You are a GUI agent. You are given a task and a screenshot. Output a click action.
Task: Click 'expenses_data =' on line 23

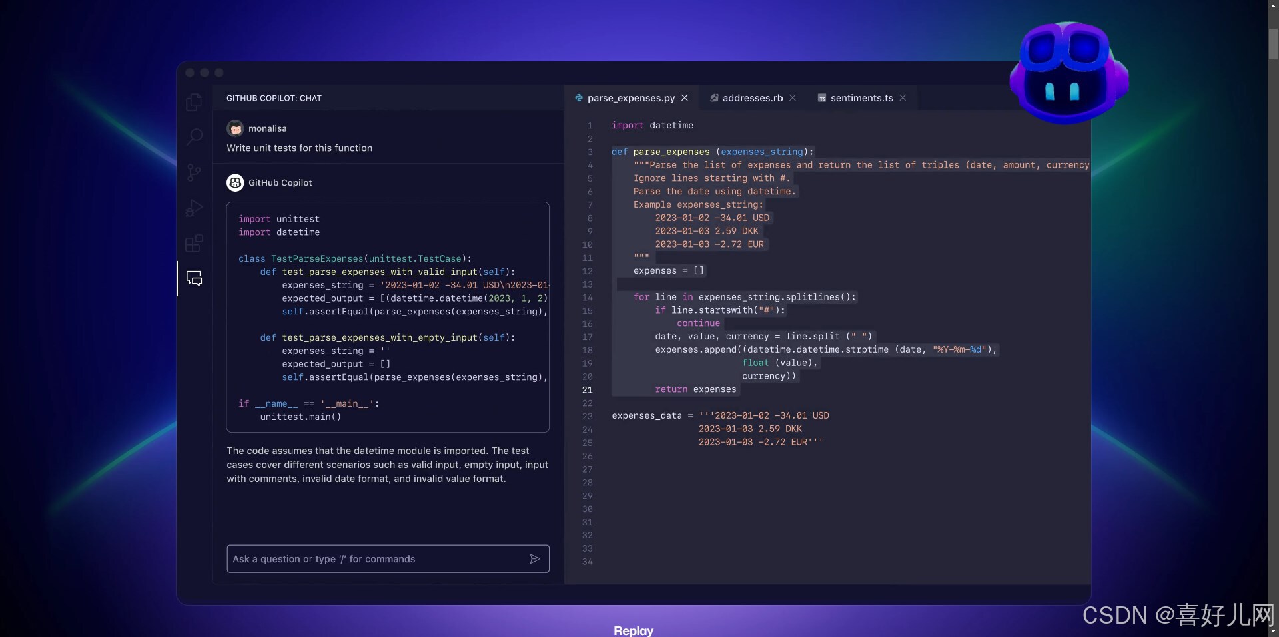click(652, 415)
